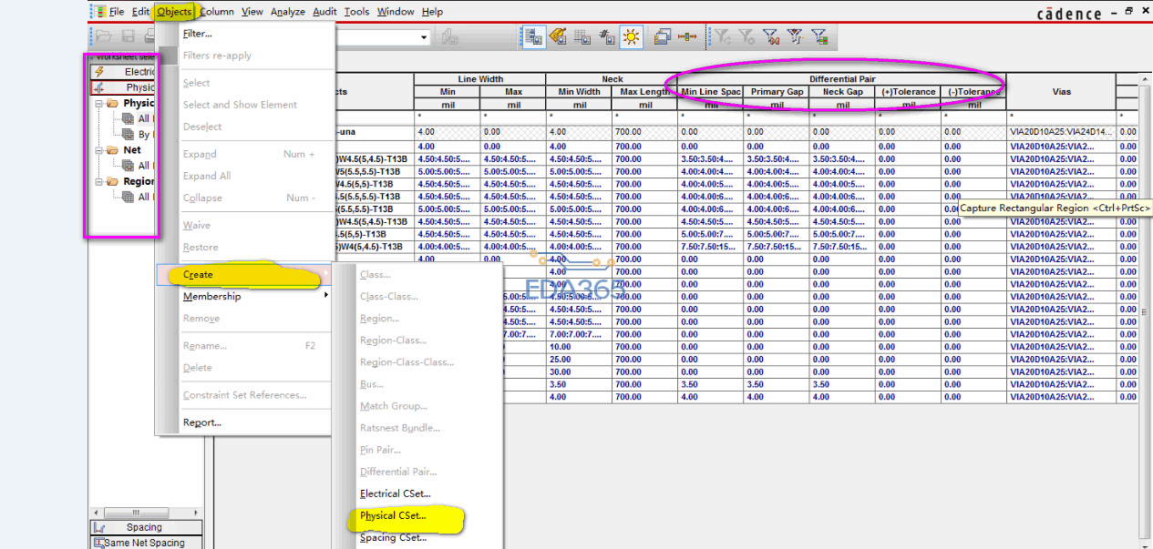Expand the Membership submenu

pos(211,296)
